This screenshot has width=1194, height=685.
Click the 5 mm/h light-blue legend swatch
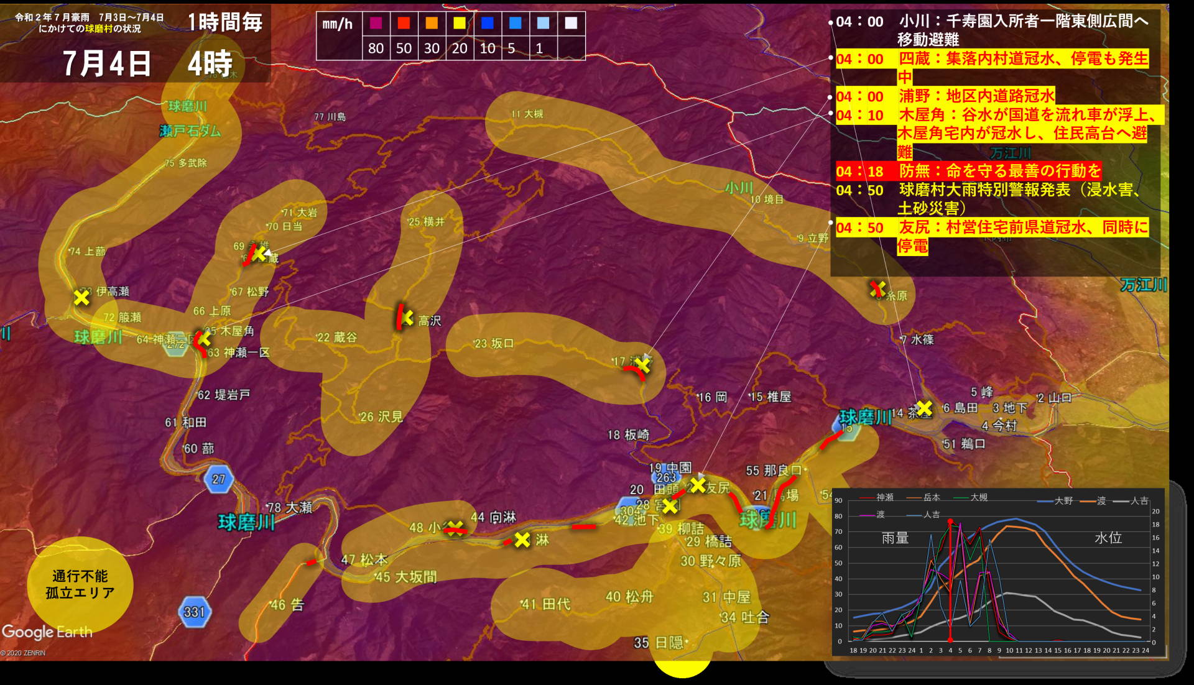coord(516,23)
